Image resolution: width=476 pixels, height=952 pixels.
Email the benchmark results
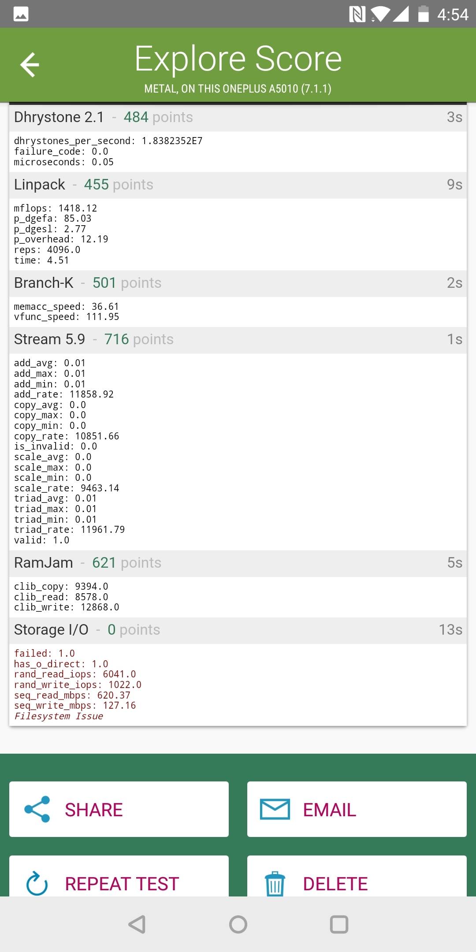pos(357,809)
